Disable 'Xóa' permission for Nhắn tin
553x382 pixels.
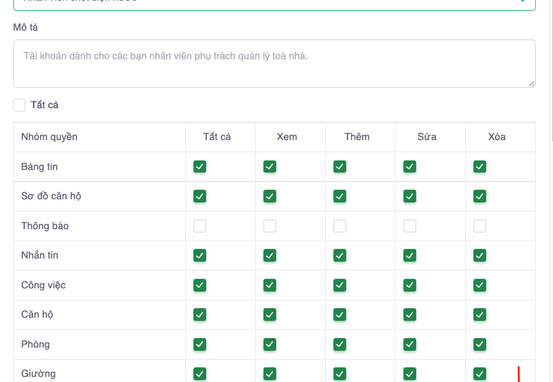click(x=480, y=255)
